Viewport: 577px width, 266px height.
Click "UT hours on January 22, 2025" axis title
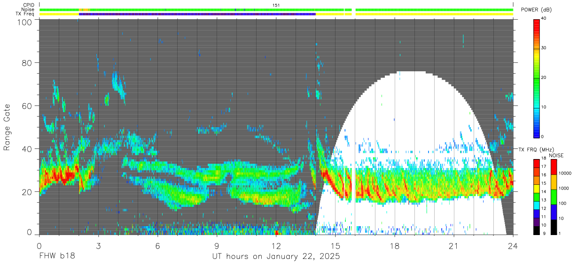pyautogui.click(x=276, y=257)
